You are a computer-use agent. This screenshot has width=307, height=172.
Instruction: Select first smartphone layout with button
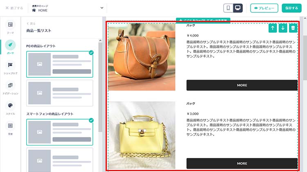click(x=60, y=132)
